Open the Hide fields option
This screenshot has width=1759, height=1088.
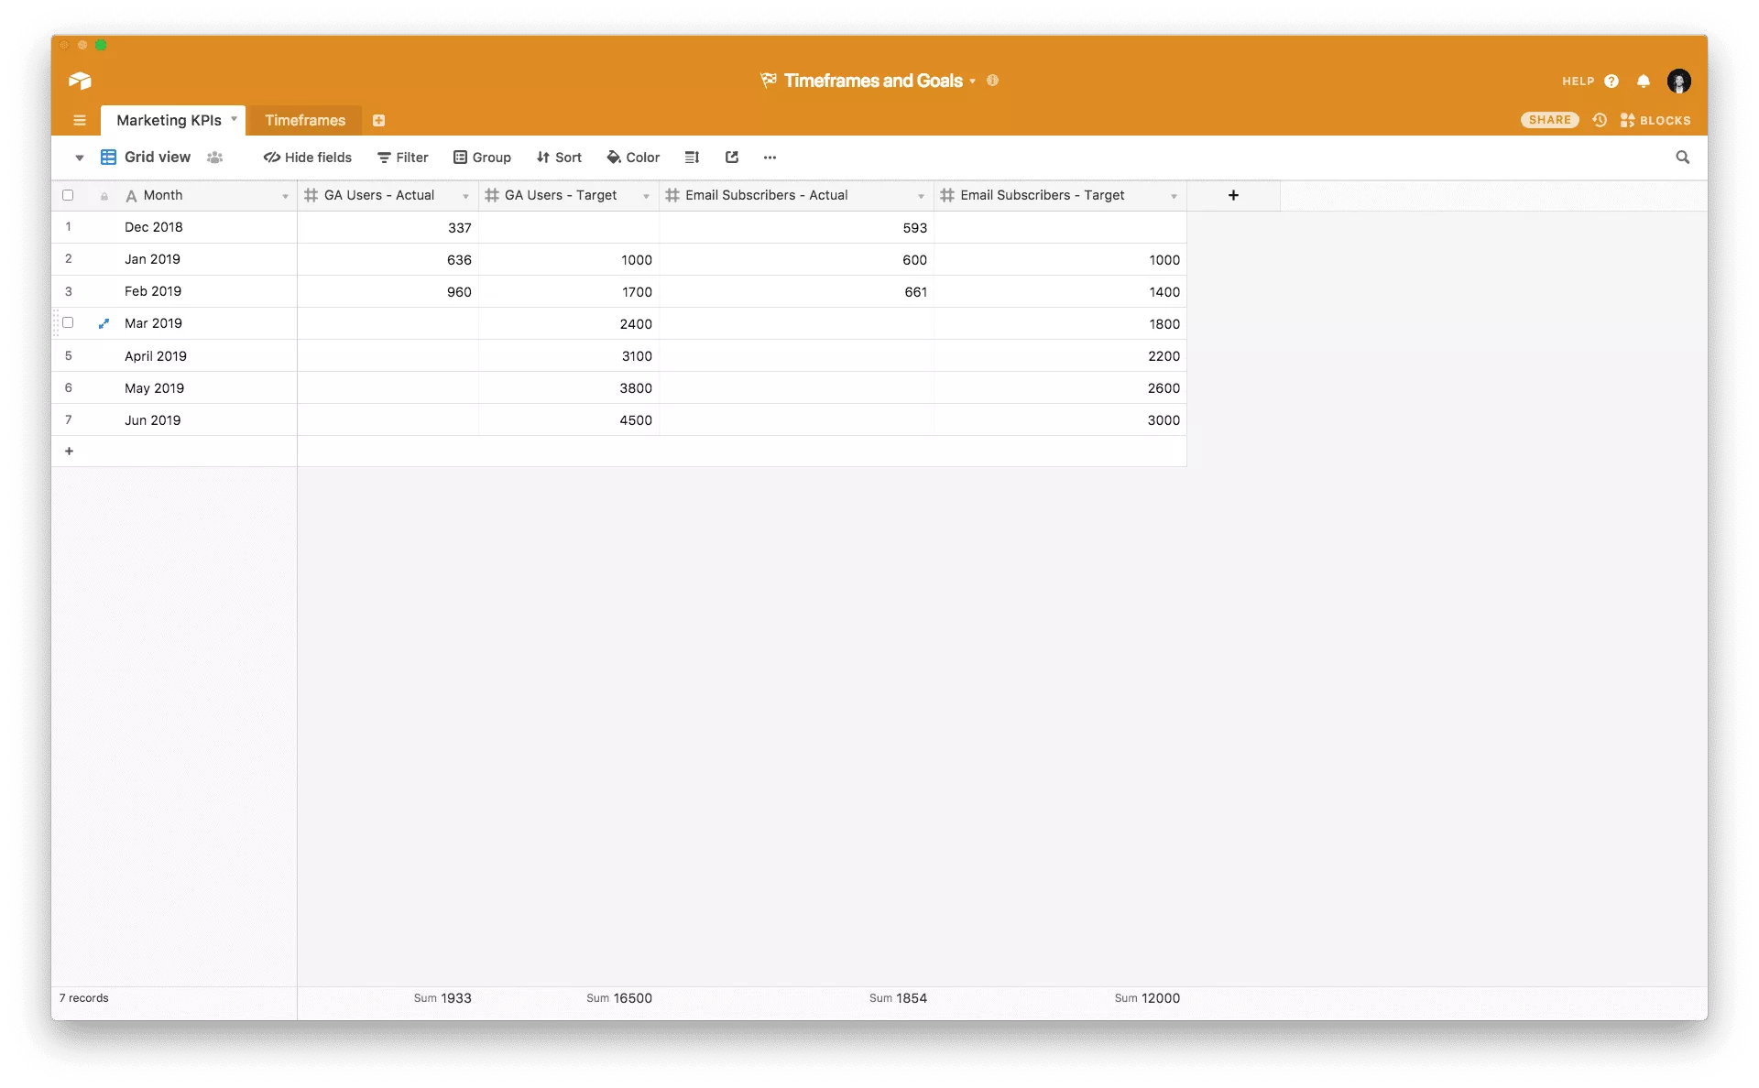(x=307, y=158)
